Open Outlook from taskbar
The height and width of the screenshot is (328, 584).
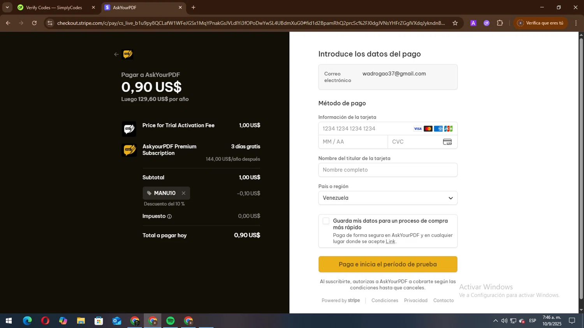coord(117,321)
